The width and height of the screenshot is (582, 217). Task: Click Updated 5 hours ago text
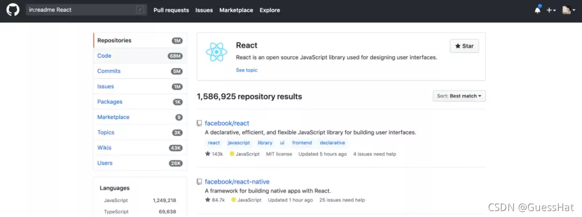323,154
